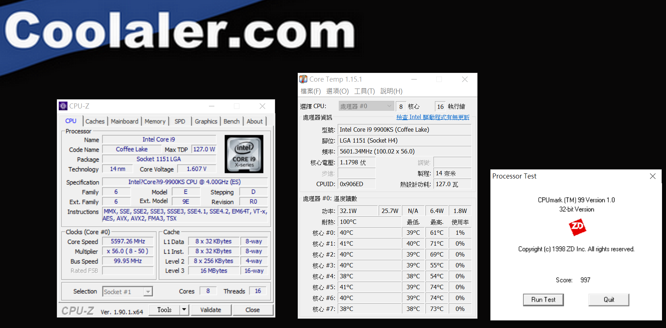
Task: Select the CPU tab in CPU-Z
Action: click(x=71, y=121)
